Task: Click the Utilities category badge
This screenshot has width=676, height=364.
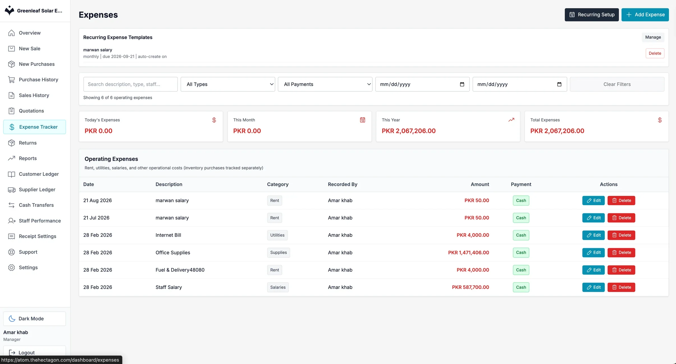Action: click(277, 235)
